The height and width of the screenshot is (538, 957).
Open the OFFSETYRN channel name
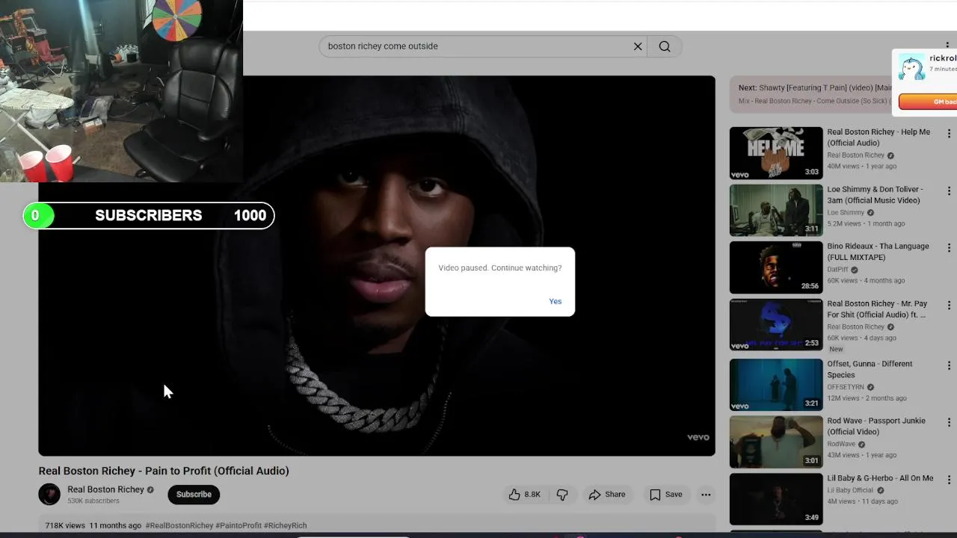pos(846,387)
